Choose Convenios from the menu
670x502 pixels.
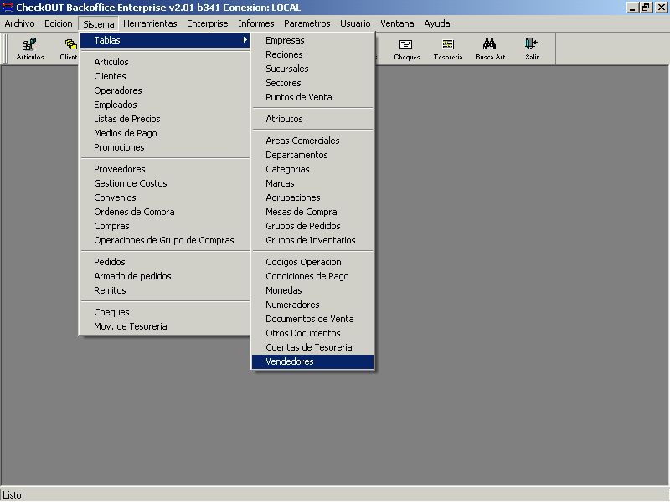(165, 197)
